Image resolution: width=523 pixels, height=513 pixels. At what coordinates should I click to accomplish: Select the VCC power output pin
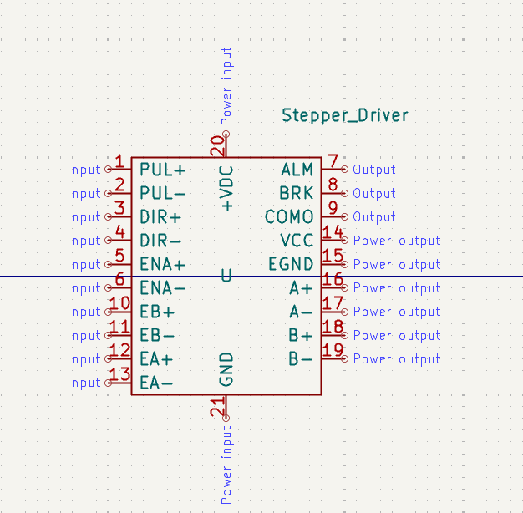tap(297, 241)
